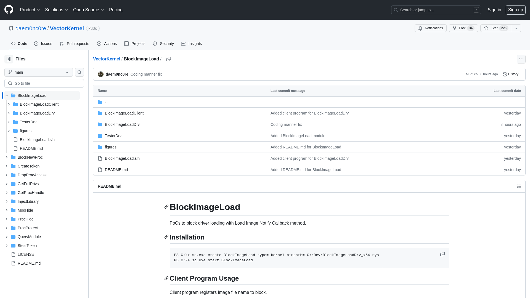Open the GitHub homepage logo

[9, 10]
